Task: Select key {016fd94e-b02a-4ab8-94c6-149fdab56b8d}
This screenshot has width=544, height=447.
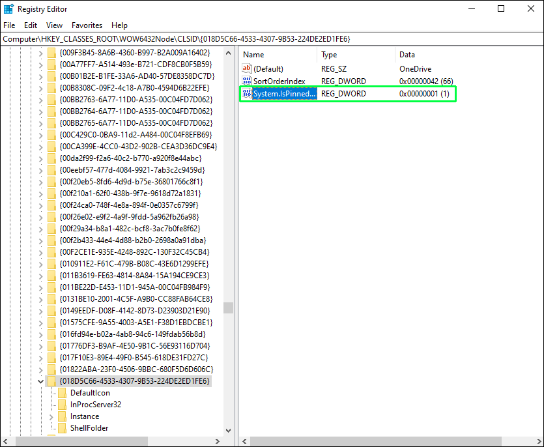Action: pos(132,334)
